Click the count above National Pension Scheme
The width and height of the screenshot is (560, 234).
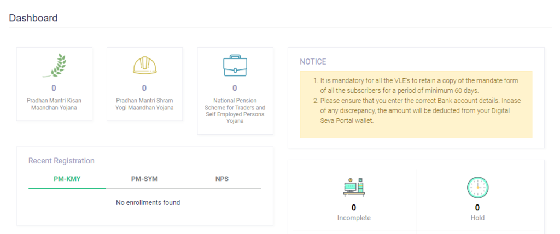pyautogui.click(x=235, y=88)
